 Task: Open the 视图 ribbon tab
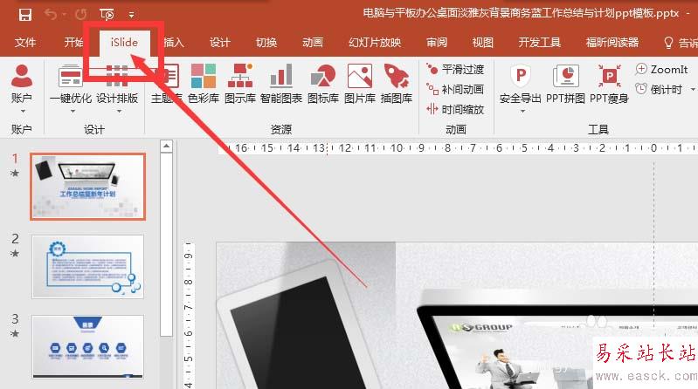click(x=482, y=43)
